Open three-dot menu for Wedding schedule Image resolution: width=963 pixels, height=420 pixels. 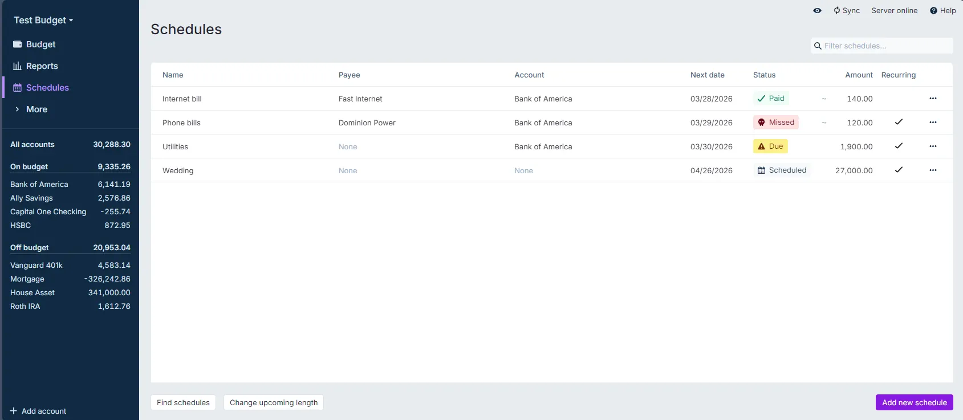[x=933, y=170]
